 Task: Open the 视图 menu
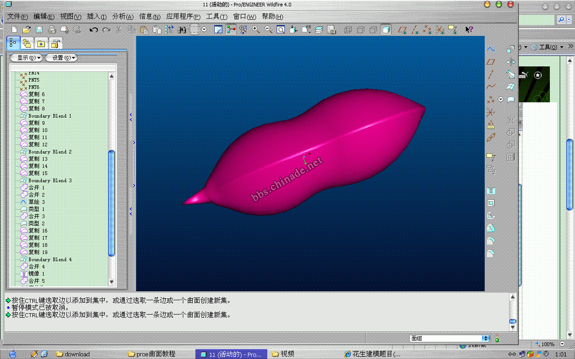coord(71,17)
